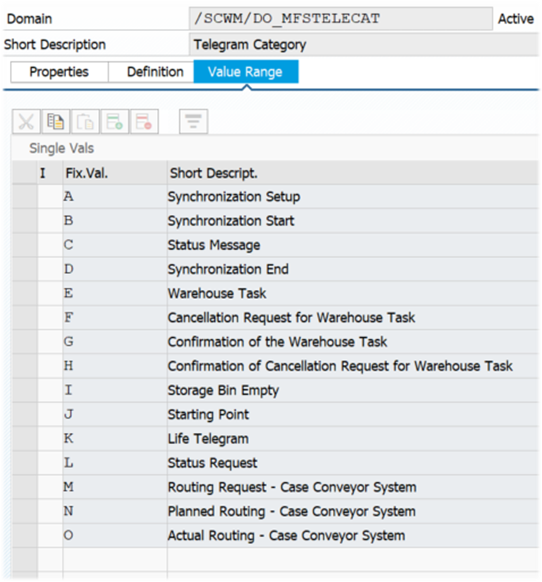Click the Starting Point description
This screenshot has height=582, width=542.
pos(209,415)
